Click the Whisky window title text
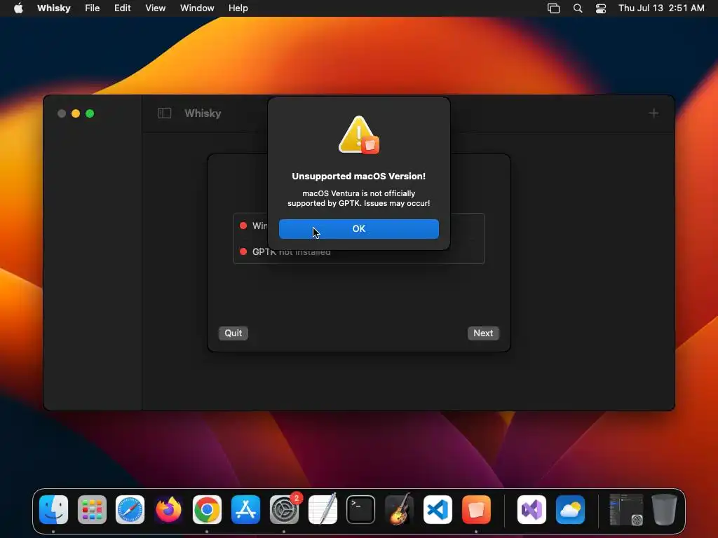The height and width of the screenshot is (538, 718). pyautogui.click(x=203, y=113)
